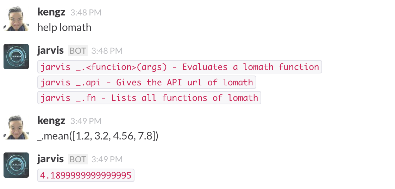Image resolution: width=395 pixels, height=189 pixels.
Task: Click 3:48 PM timestamp on kengz's message
Action: pos(86,13)
